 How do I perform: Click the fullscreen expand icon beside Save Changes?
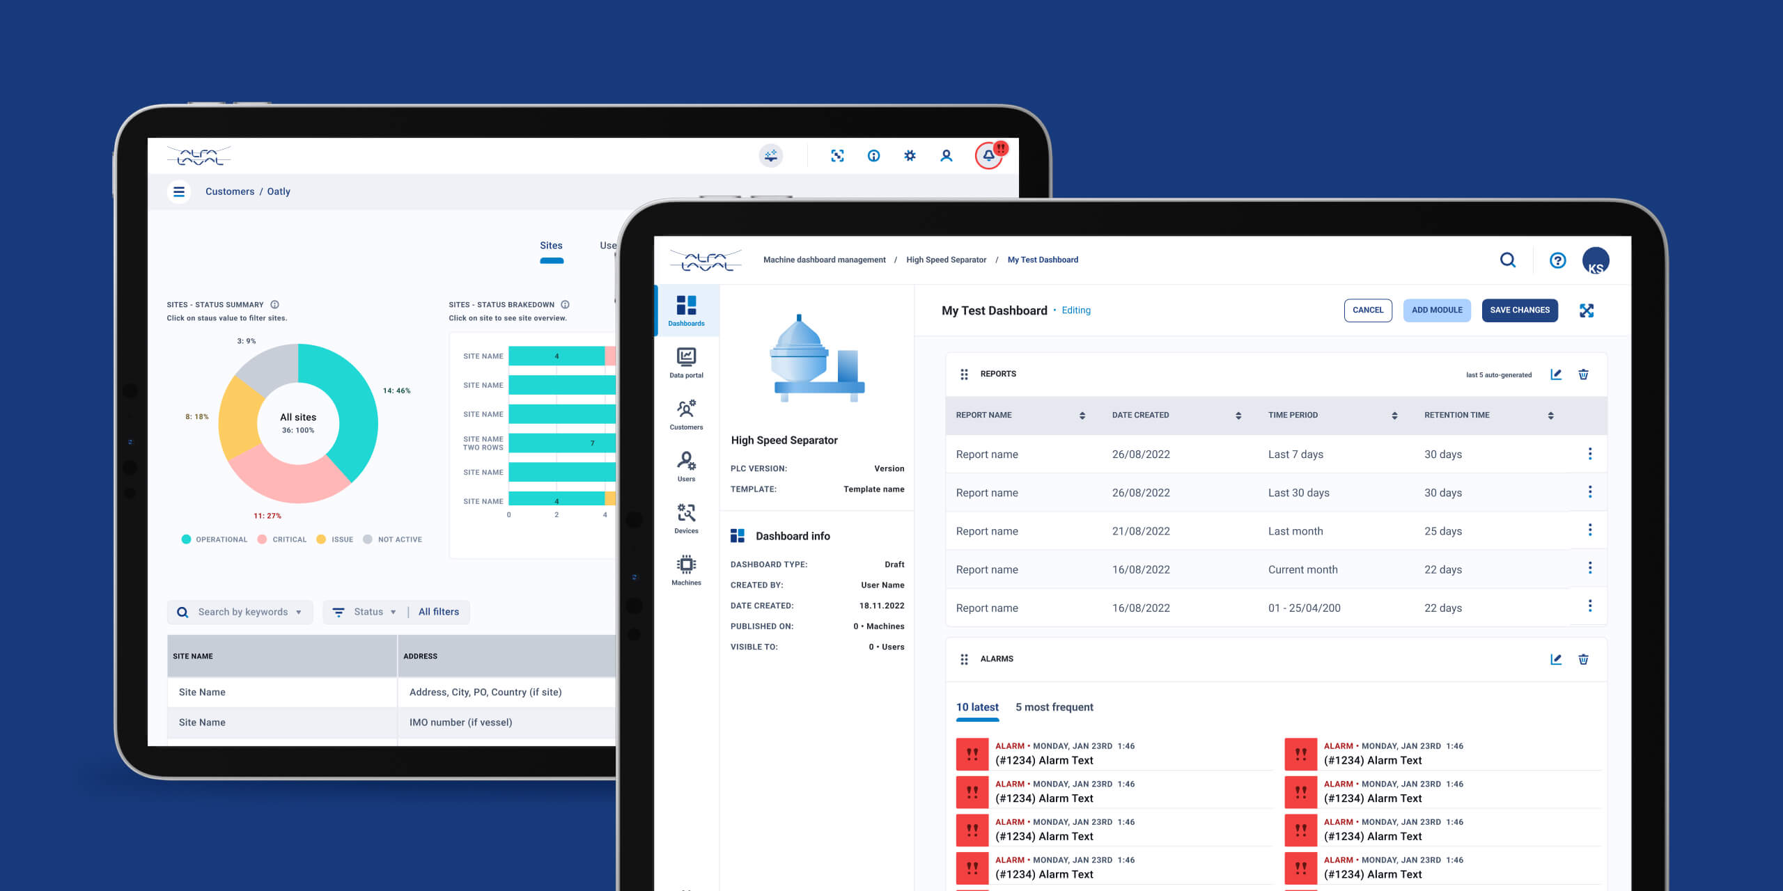1587,310
